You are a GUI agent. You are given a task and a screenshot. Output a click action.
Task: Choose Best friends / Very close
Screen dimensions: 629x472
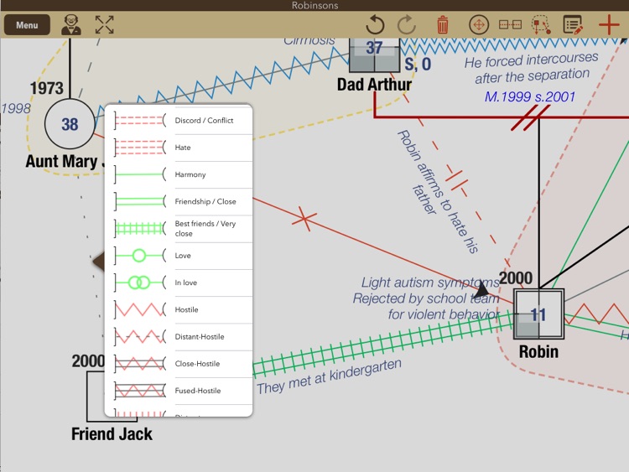tap(179, 229)
